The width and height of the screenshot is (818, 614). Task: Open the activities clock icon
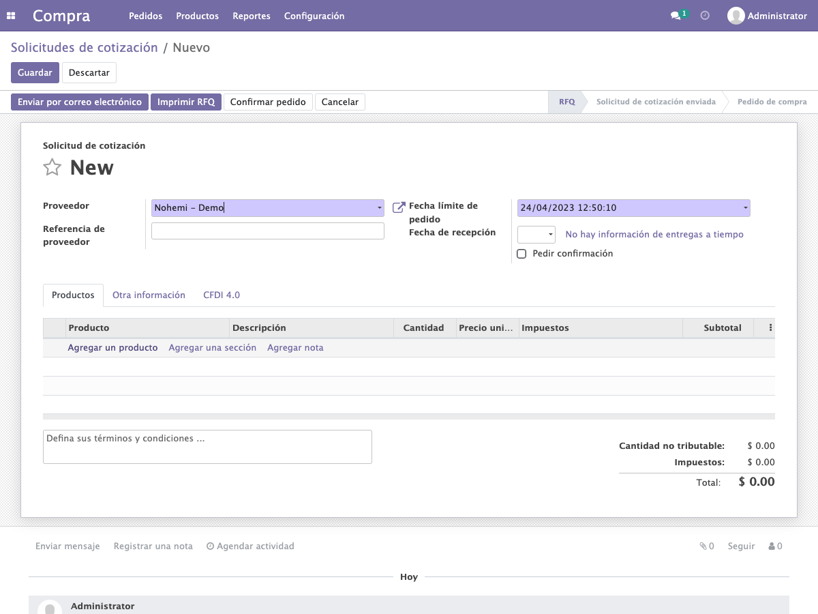705,16
